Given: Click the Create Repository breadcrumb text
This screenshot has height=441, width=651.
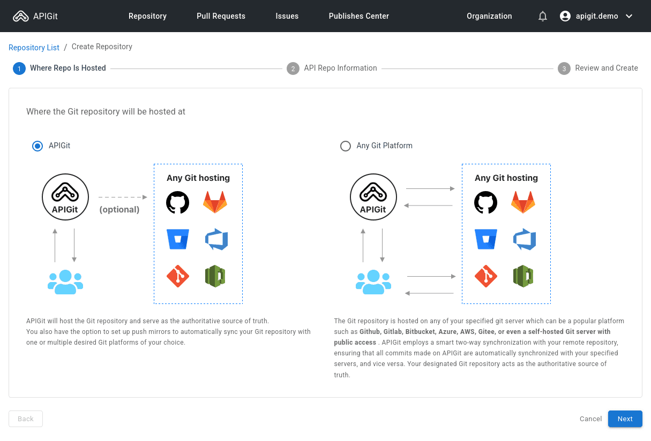Looking at the screenshot, I should pos(102,47).
